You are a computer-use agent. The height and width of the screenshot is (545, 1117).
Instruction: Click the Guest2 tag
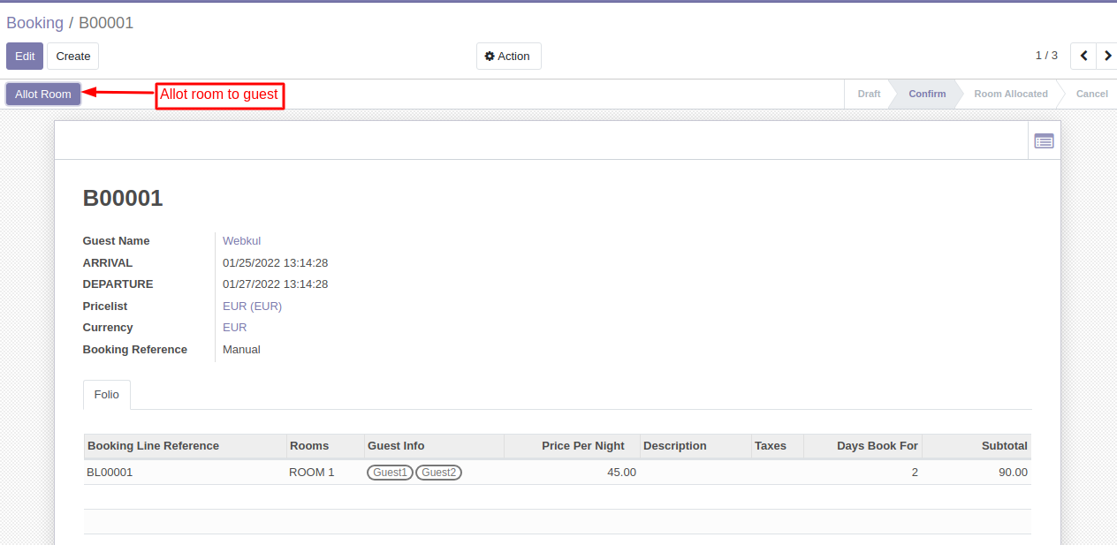tap(438, 473)
